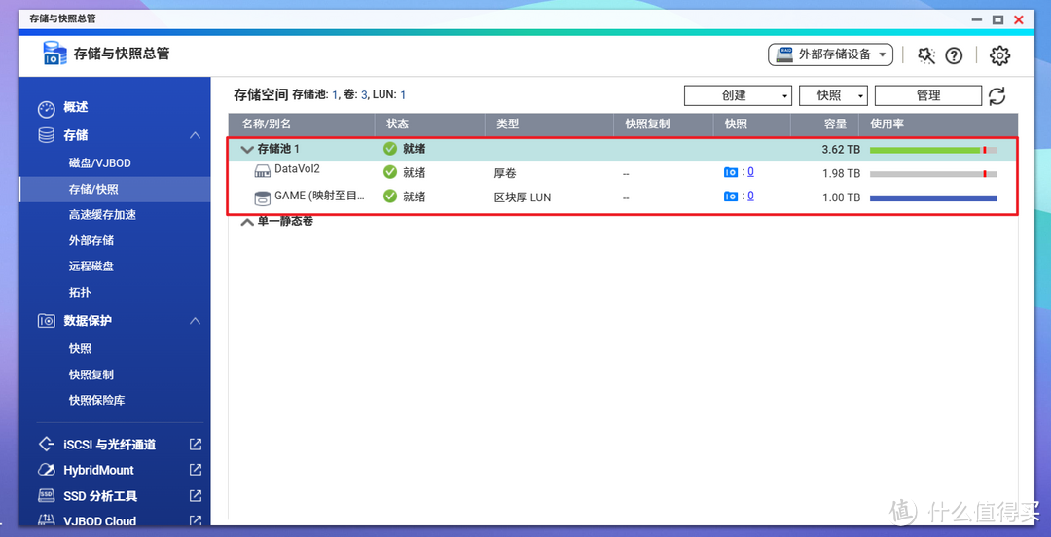Click the GAME LUN disk icon
Screen dimensions: 1051x537
263,197
